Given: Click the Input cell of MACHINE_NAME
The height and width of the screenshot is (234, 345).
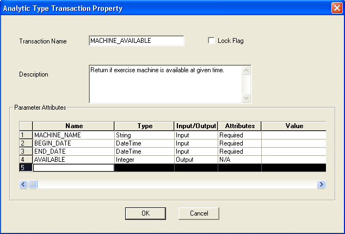Looking at the screenshot, I should coord(196,135).
